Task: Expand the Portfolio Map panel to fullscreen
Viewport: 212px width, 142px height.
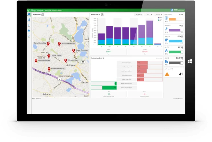Action: (42, 14)
